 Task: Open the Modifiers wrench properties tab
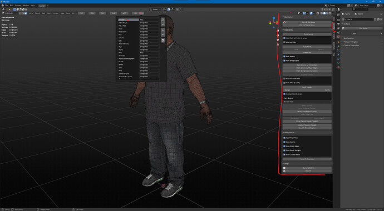coord(338,47)
